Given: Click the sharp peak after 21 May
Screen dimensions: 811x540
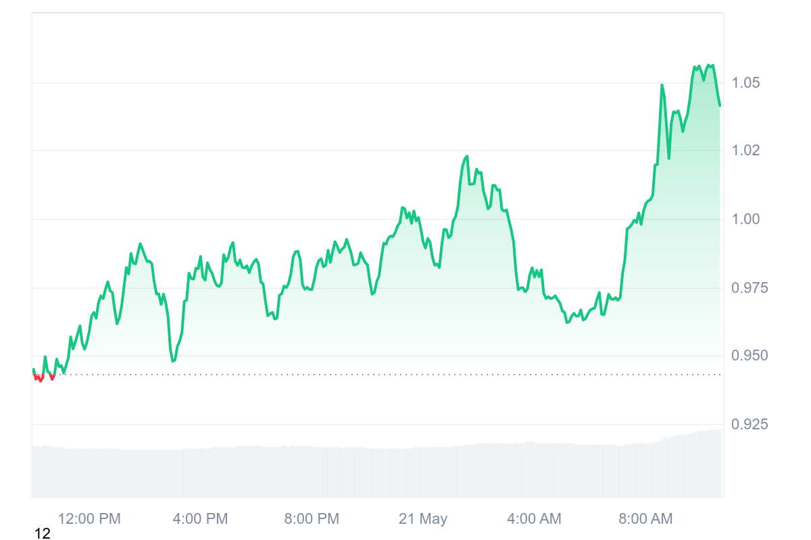Looking at the screenshot, I should click(466, 157).
